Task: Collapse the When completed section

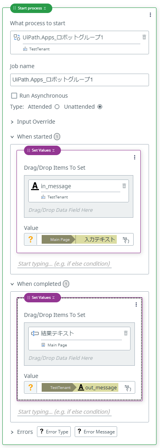Action: (12, 284)
